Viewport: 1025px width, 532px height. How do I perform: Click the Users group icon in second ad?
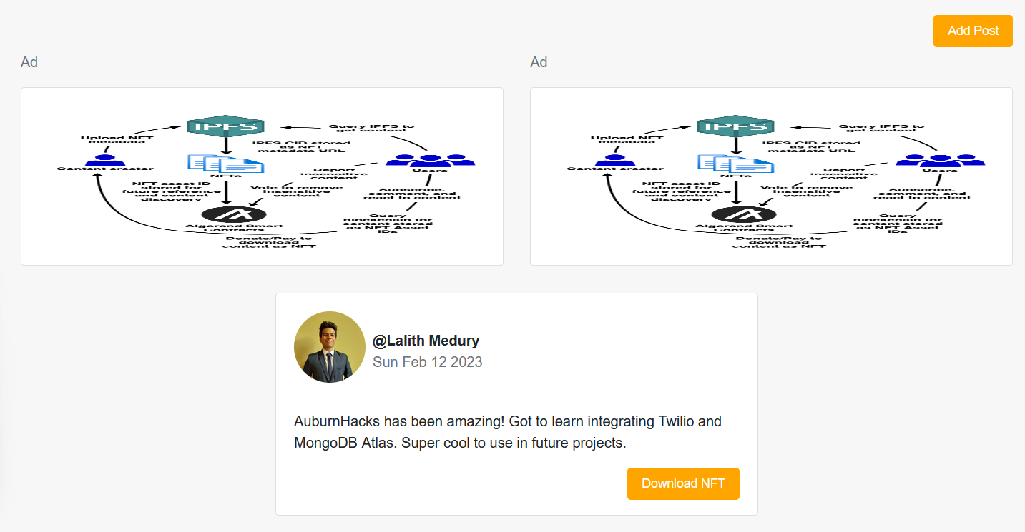pos(939,160)
